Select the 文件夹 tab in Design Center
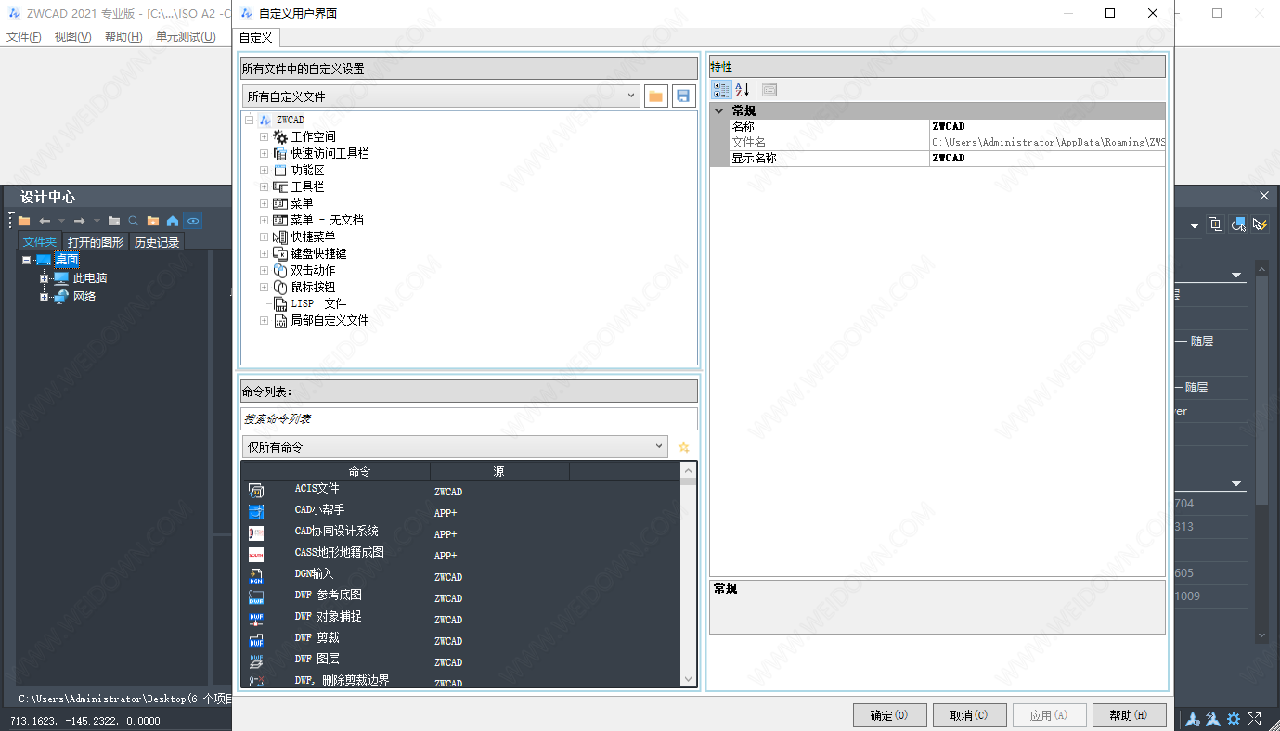Image resolution: width=1280 pixels, height=731 pixels. coord(40,242)
